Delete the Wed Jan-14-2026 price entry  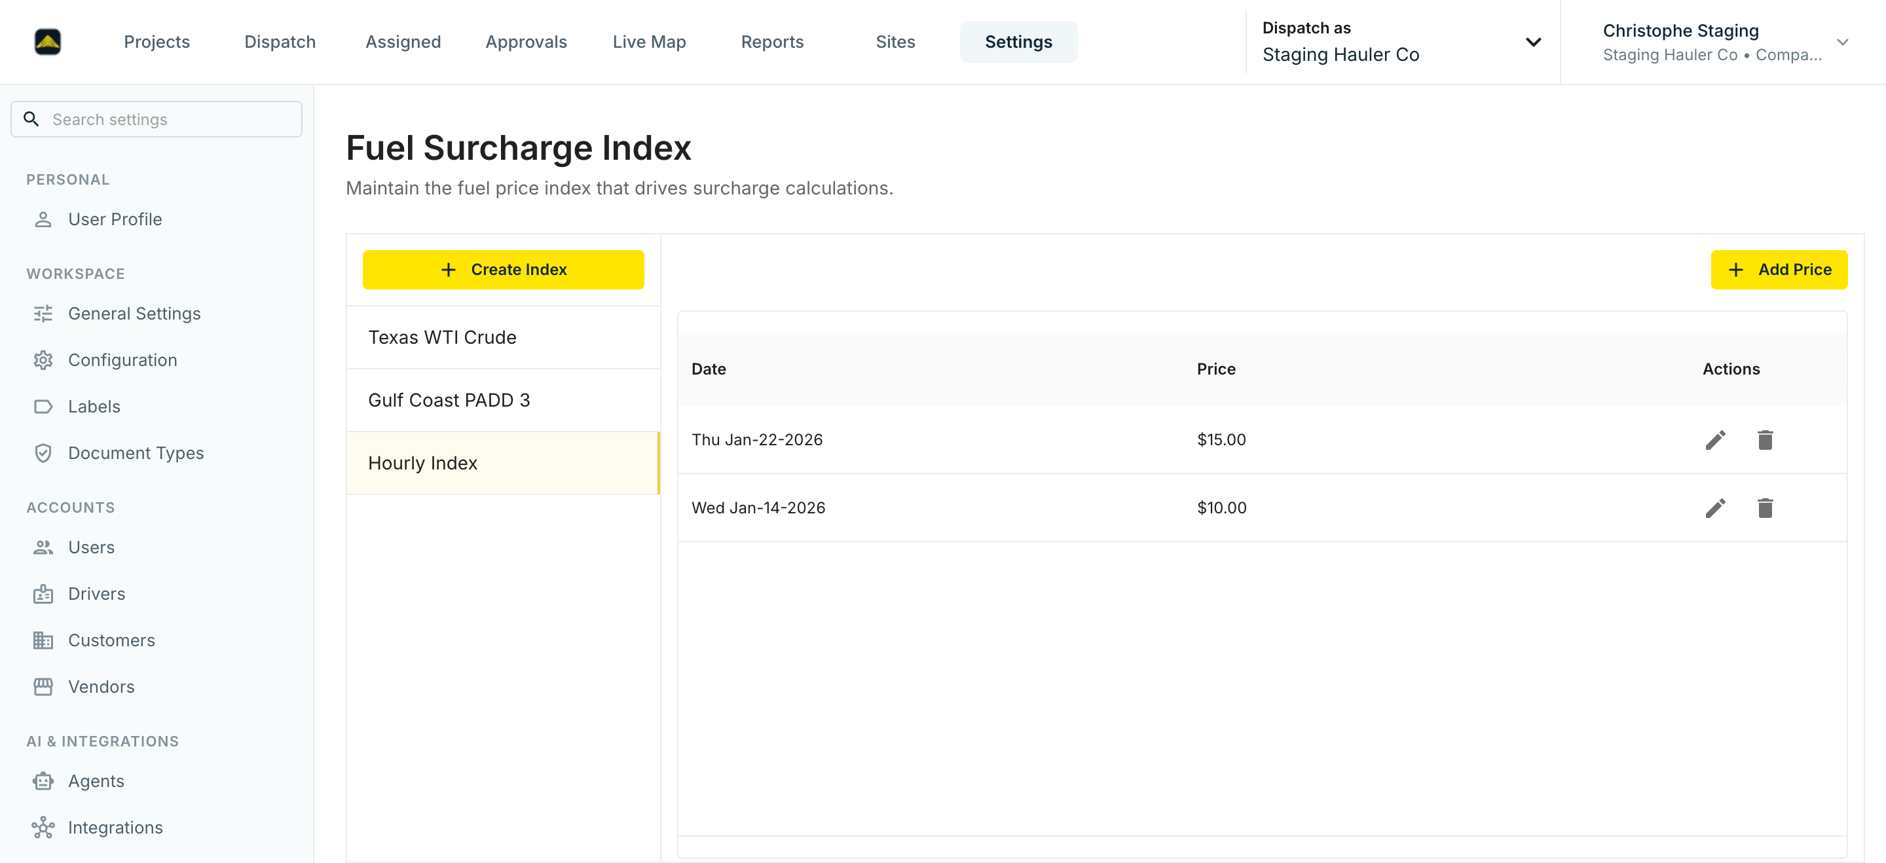tap(1766, 508)
